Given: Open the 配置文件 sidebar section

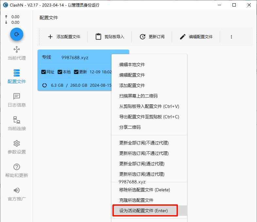Looking at the screenshot, I should 17,77.
